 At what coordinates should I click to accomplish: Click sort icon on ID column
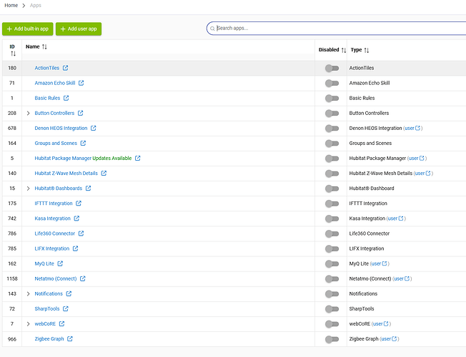pos(12,54)
